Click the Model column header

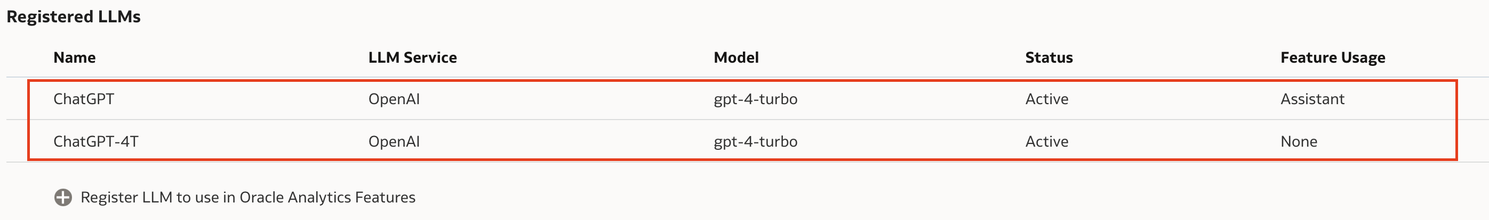tap(737, 57)
